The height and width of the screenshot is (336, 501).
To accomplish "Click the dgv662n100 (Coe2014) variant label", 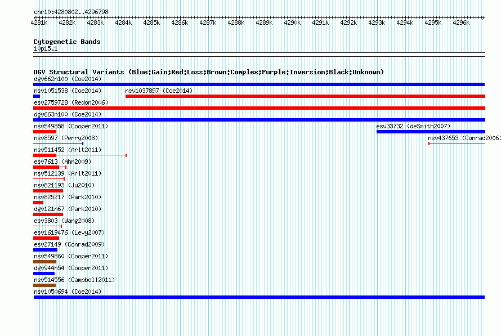I will point(68,79).
